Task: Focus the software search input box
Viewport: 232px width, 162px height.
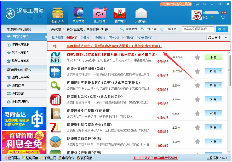Action: click(x=198, y=29)
